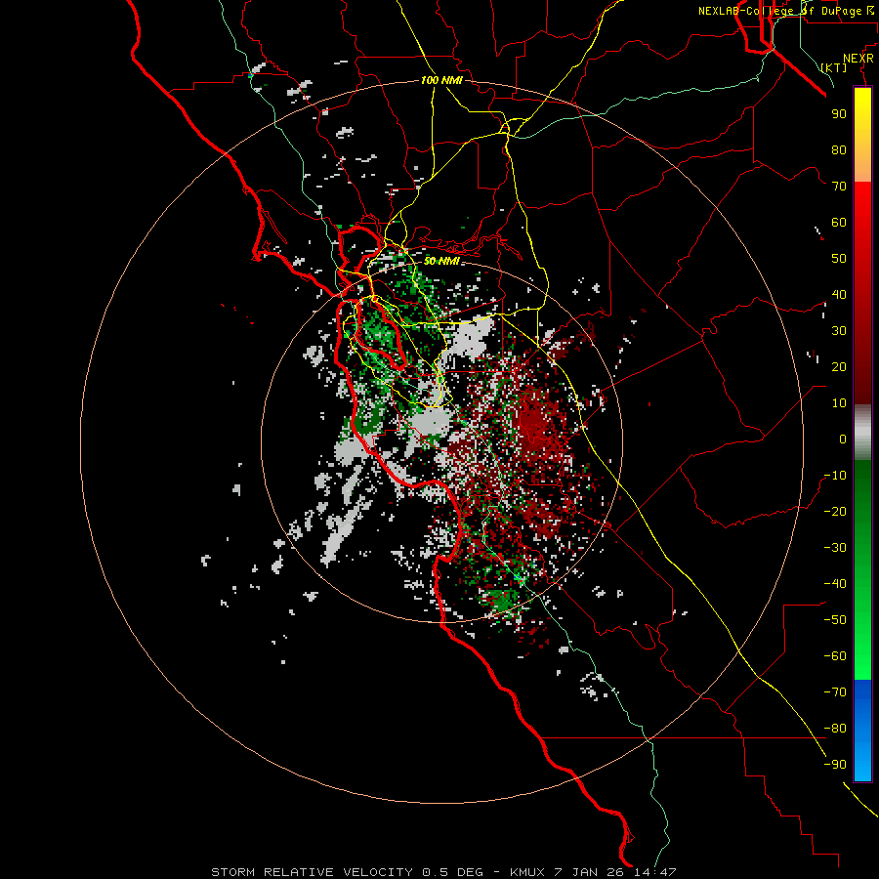Select the -80 value on velocity scale
The image size is (879, 879).
pos(835,729)
